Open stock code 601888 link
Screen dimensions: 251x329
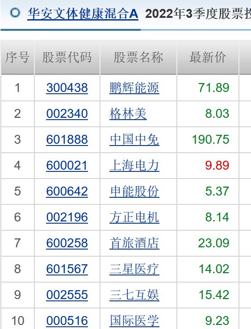pyautogui.click(x=67, y=140)
